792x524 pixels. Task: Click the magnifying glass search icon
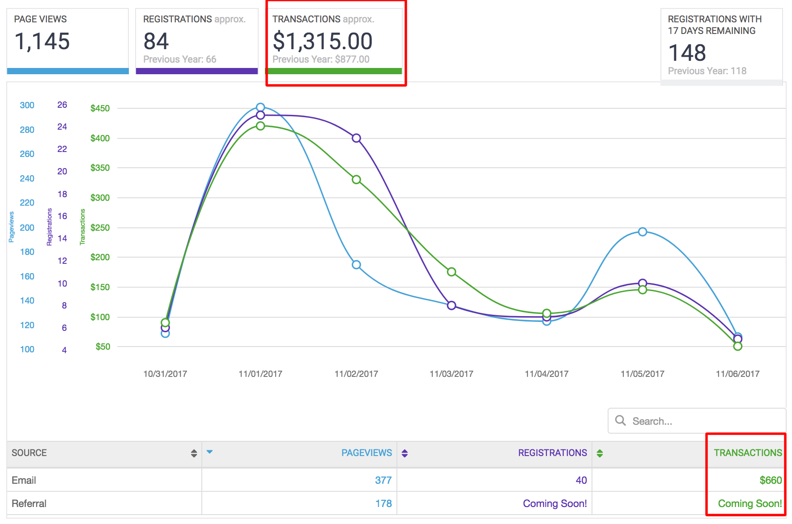(621, 421)
